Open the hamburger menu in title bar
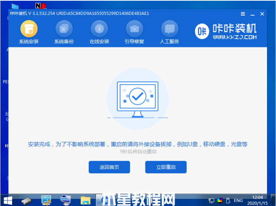 (243, 14)
